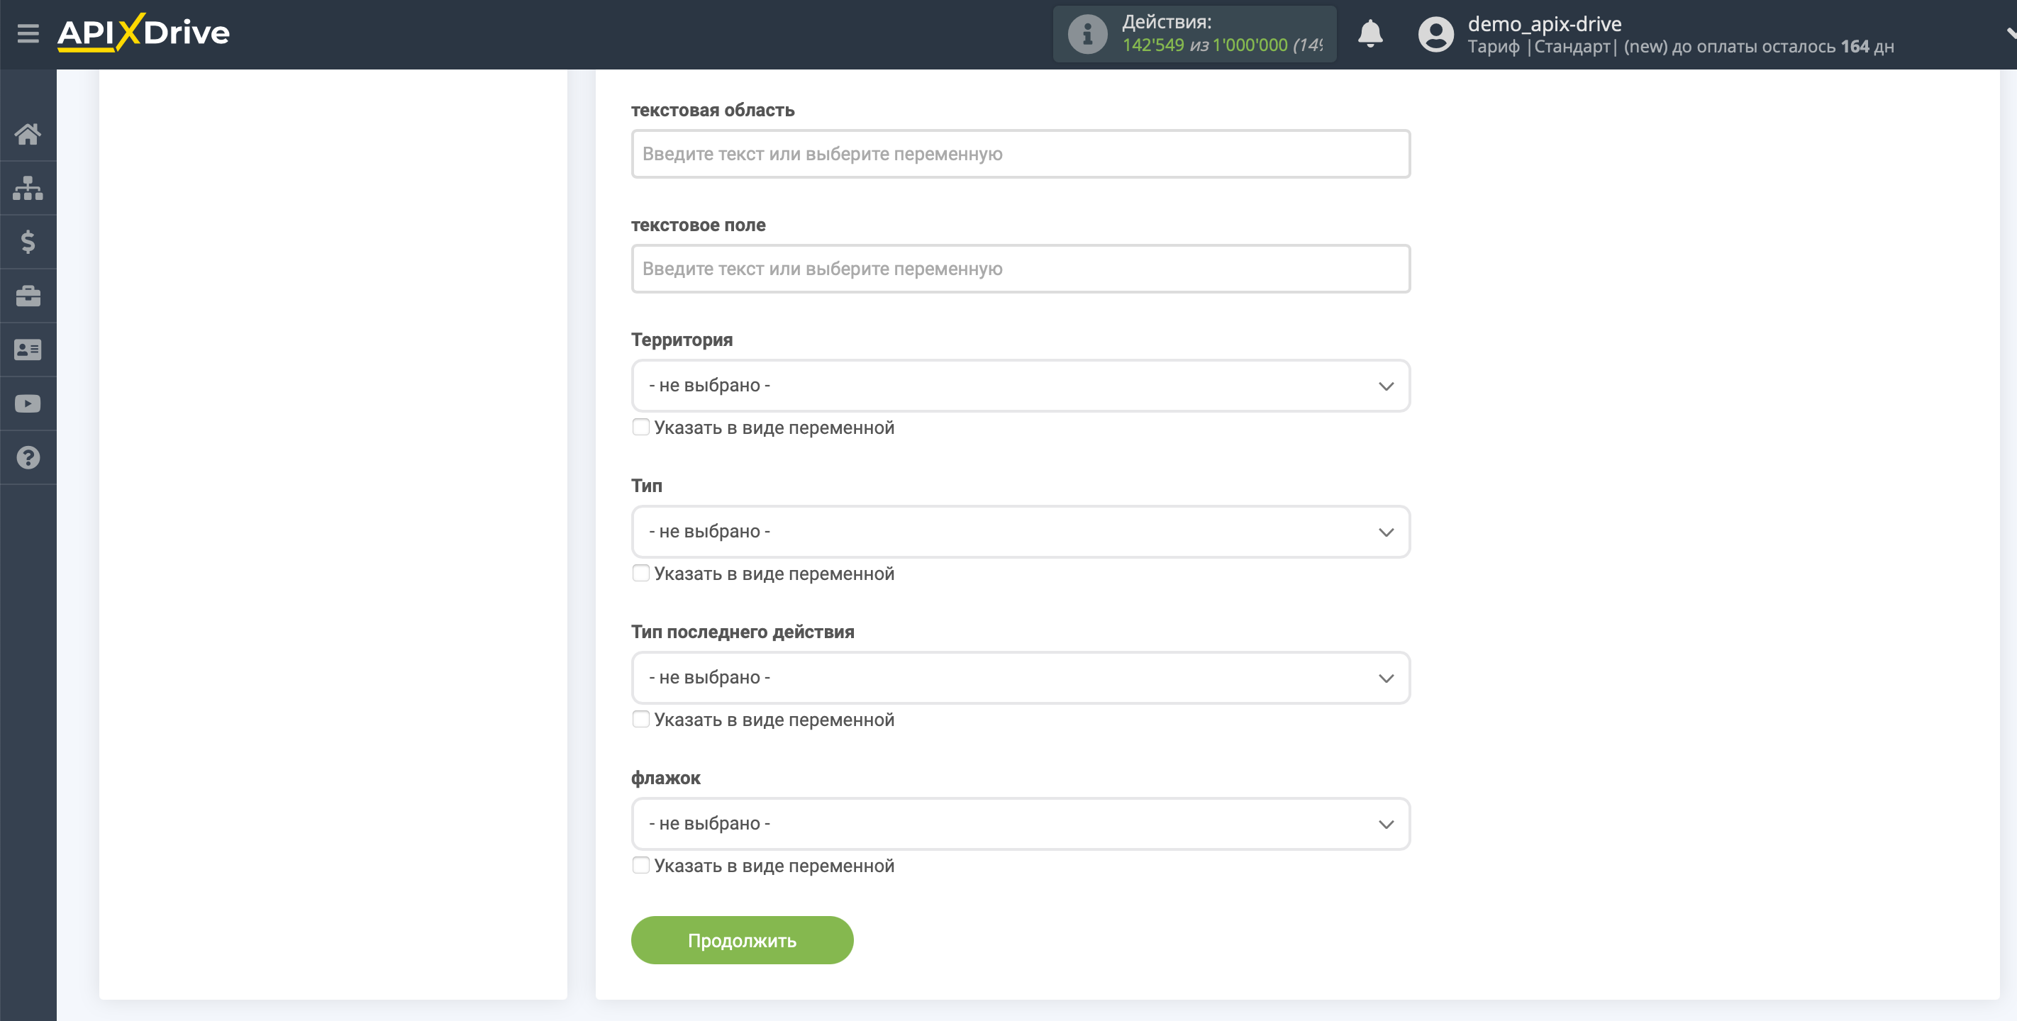Focus the текстовая область input
2017x1021 pixels.
click(1021, 155)
